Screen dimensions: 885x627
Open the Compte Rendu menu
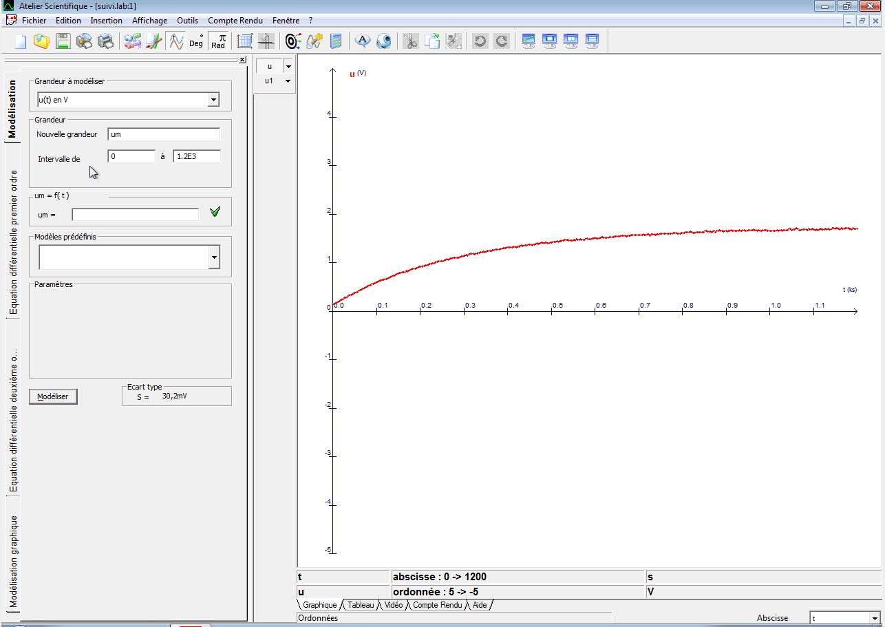(235, 21)
